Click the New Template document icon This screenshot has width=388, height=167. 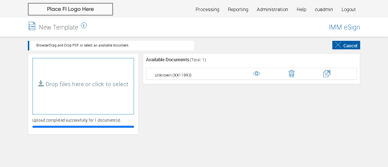coord(32,26)
